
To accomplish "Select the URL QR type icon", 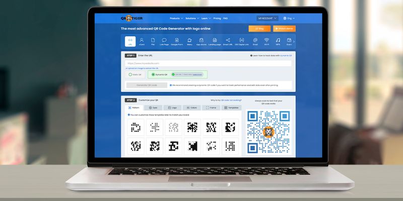I will click(x=130, y=42).
